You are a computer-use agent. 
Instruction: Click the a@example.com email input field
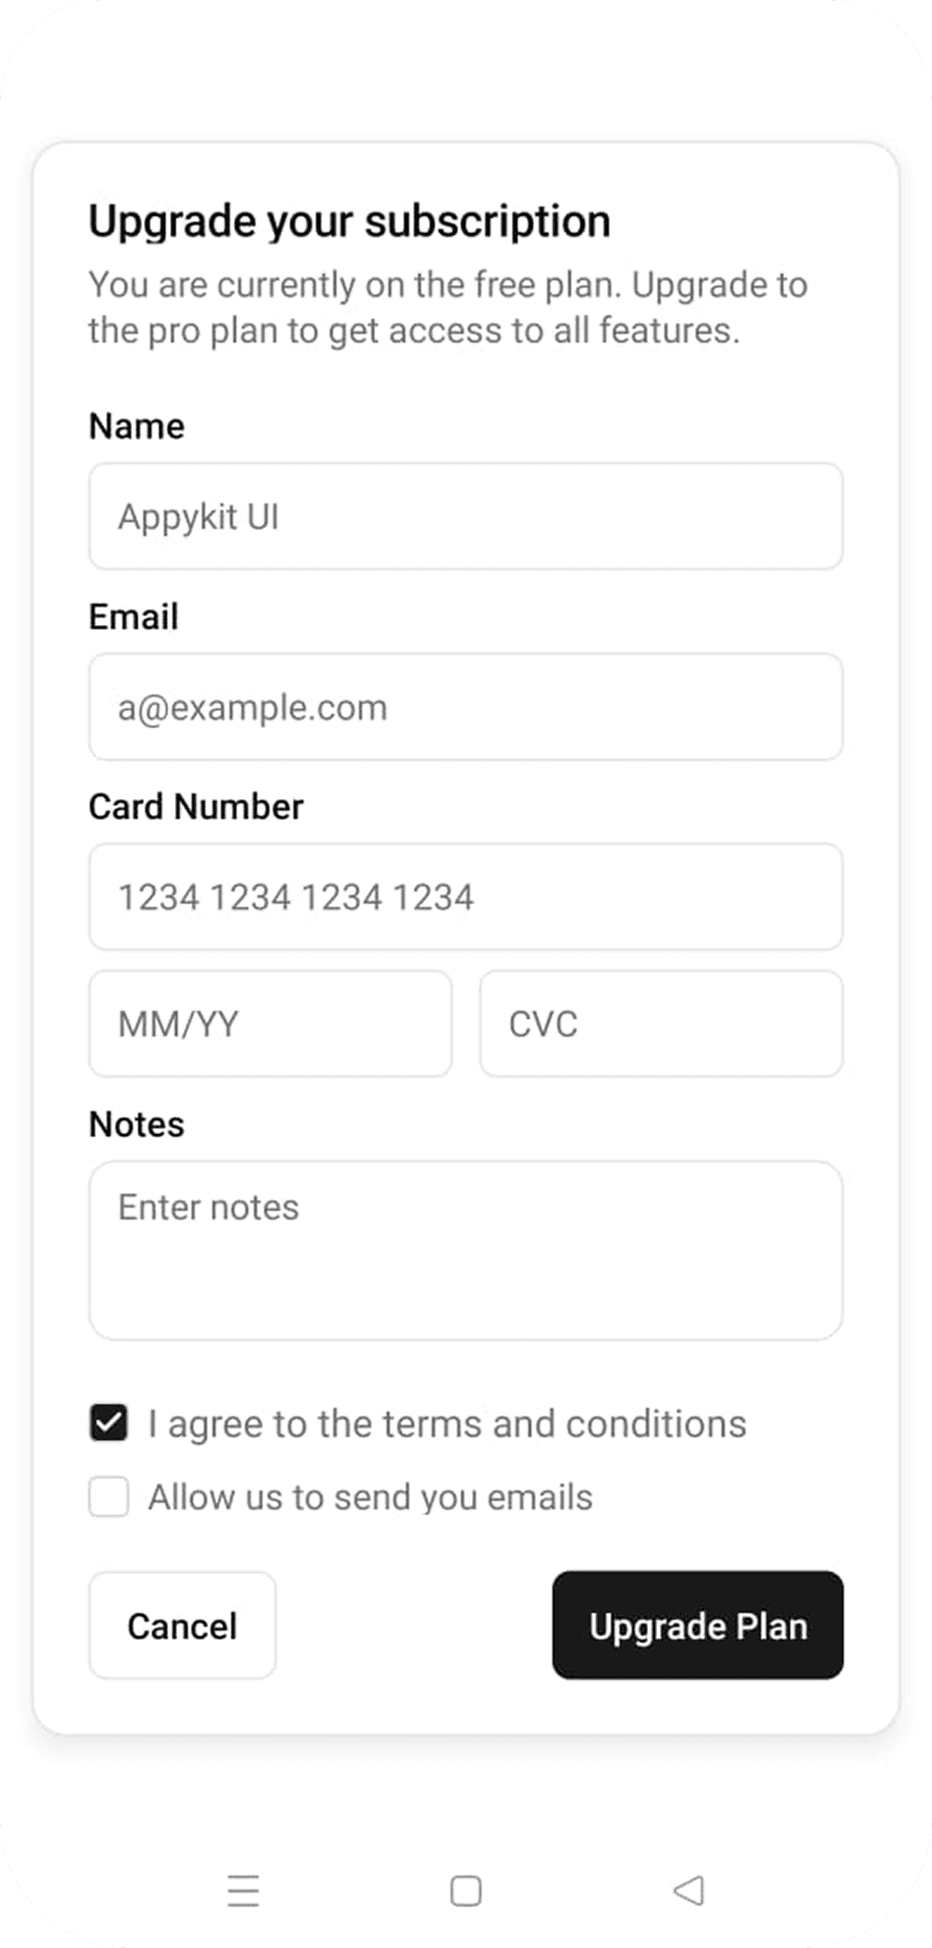pyautogui.click(x=466, y=707)
